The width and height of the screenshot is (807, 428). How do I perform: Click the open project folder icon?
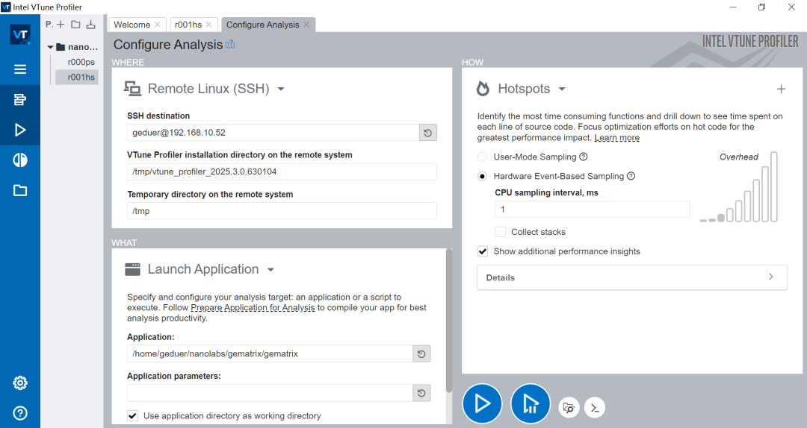click(75, 24)
